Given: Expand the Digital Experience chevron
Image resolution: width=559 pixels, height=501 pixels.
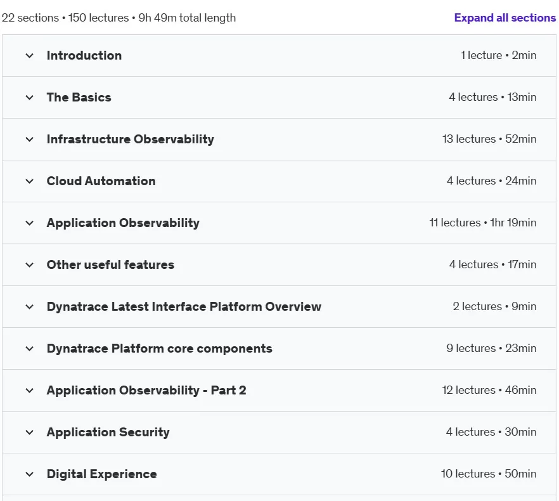Looking at the screenshot, I should pos(30,474).
